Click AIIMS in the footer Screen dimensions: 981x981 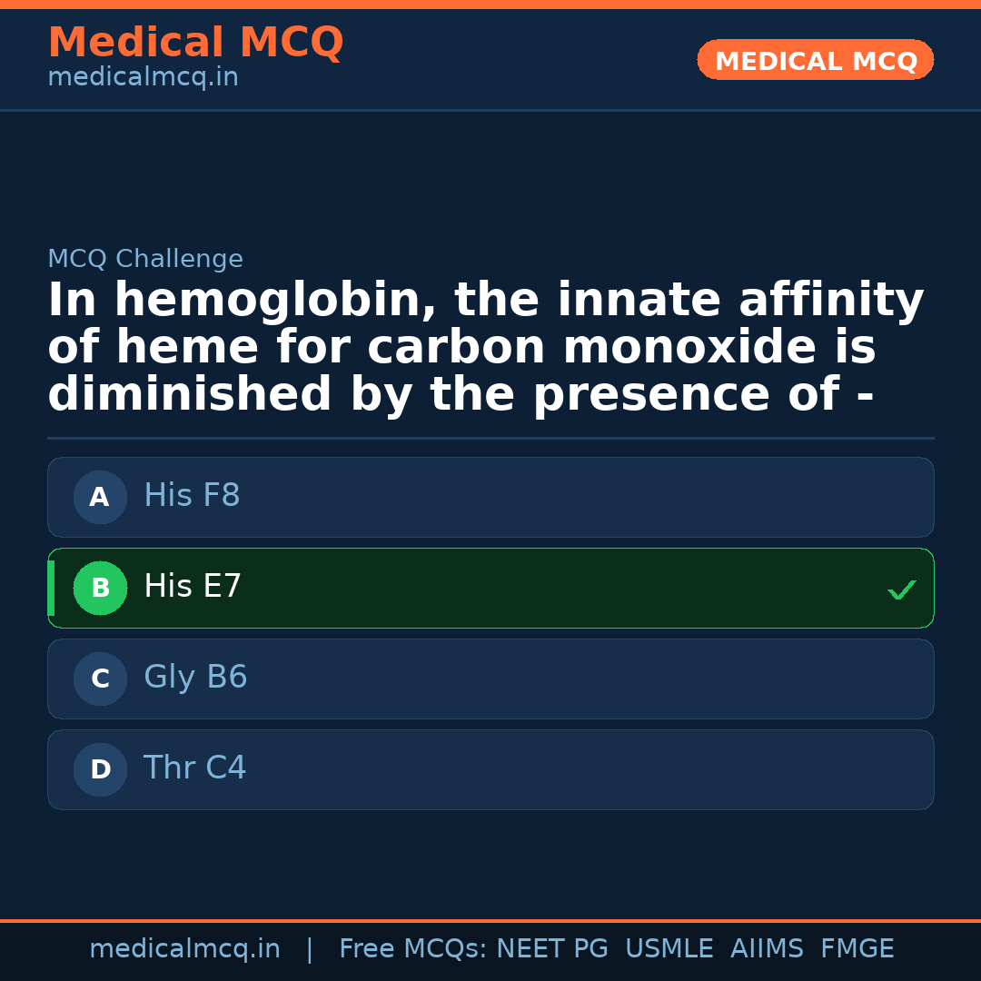coord(767,949)
